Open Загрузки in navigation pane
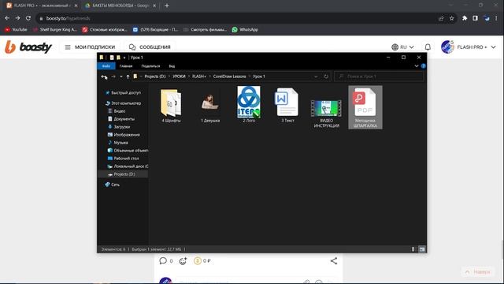This screenshot has width=504, height=284. pos(122,127)
